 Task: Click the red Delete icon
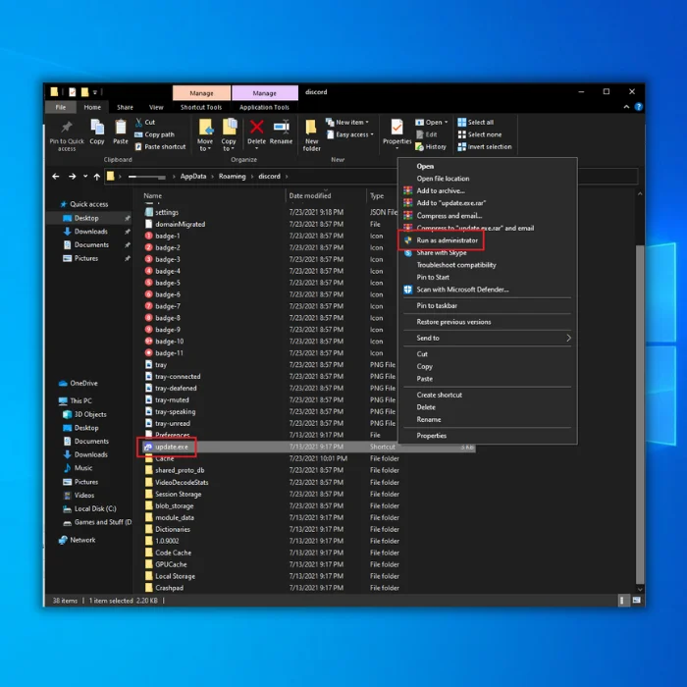[x=257, y=127]
